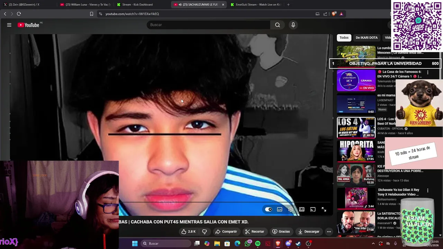Enter fullscreen on the video player
The image size is (443, 249).
[324, 209]
